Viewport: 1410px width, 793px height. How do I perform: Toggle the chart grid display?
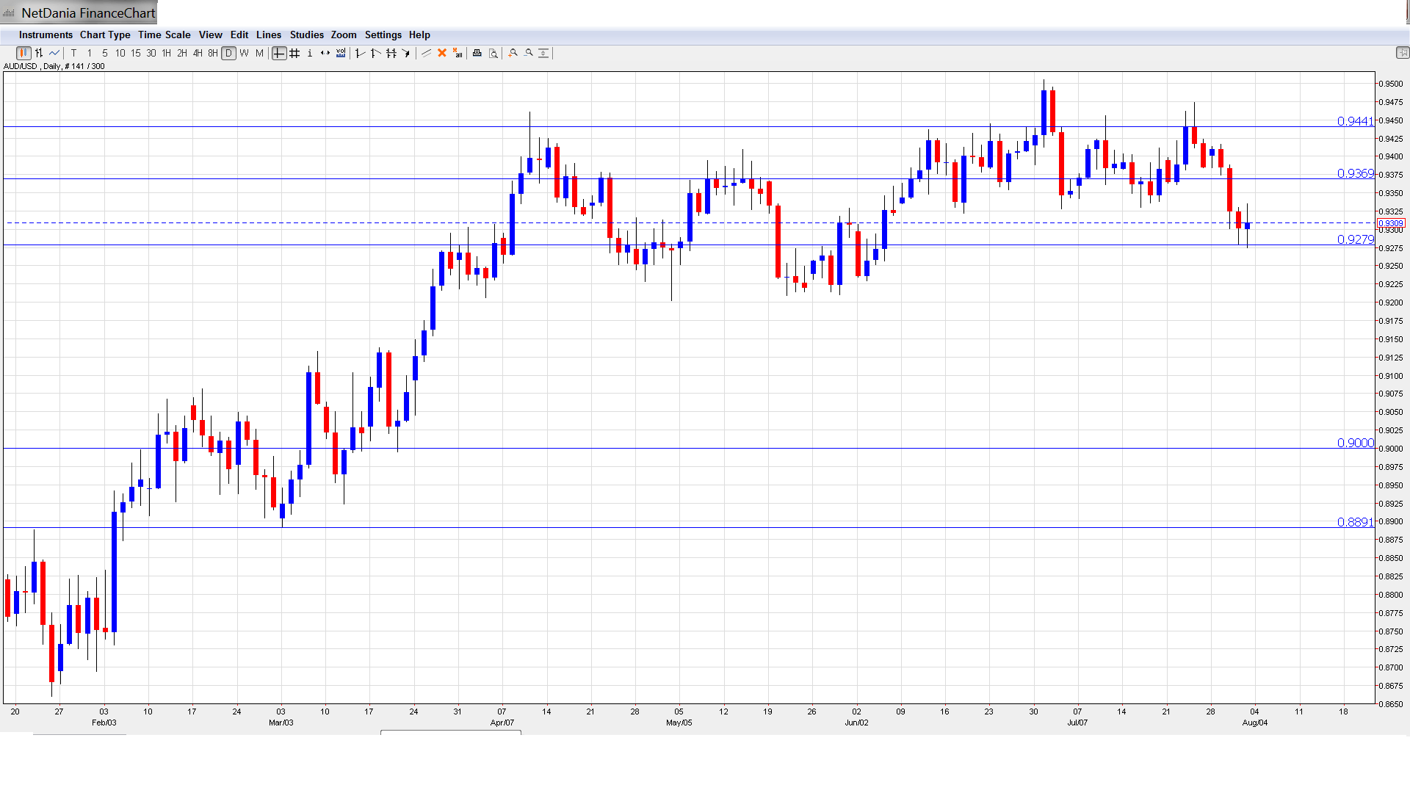[x=294, y=53]
